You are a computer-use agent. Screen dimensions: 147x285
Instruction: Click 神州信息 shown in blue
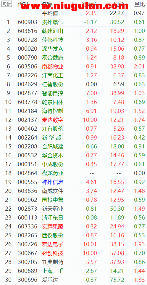(x=53, y=182)
